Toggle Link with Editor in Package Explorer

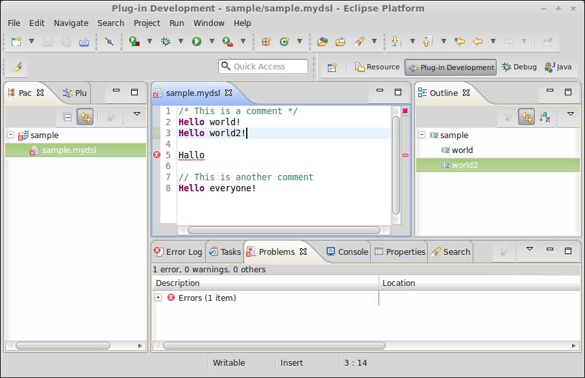point(84,117)
